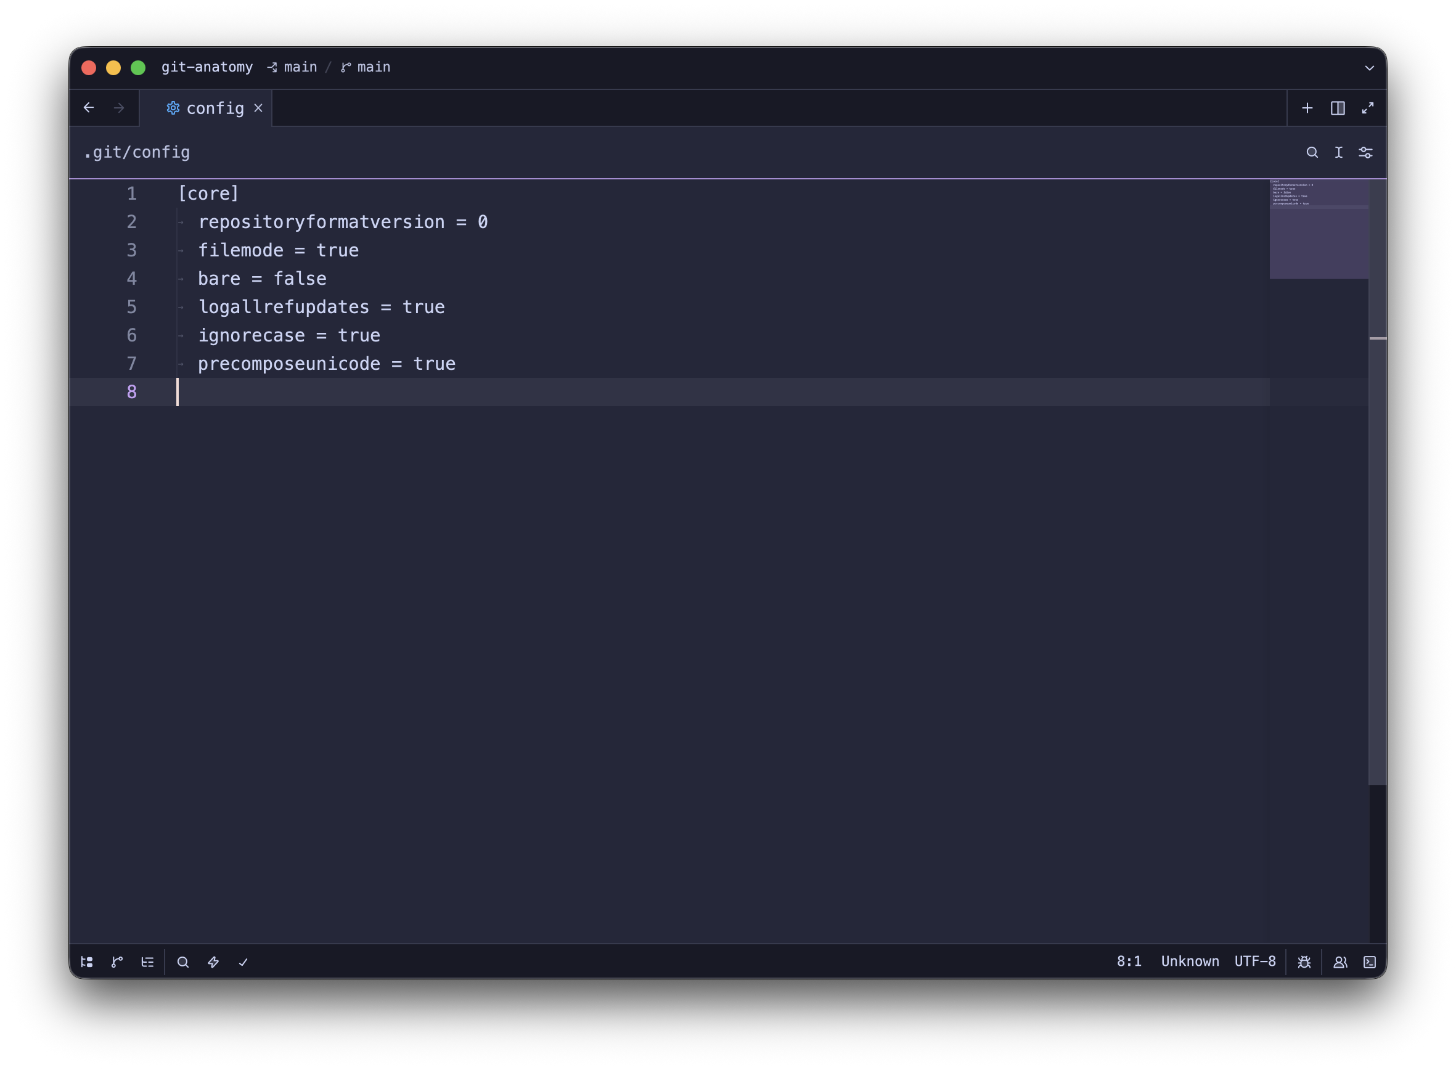
Task: Open the project panel icon
Action: (87, 962)
